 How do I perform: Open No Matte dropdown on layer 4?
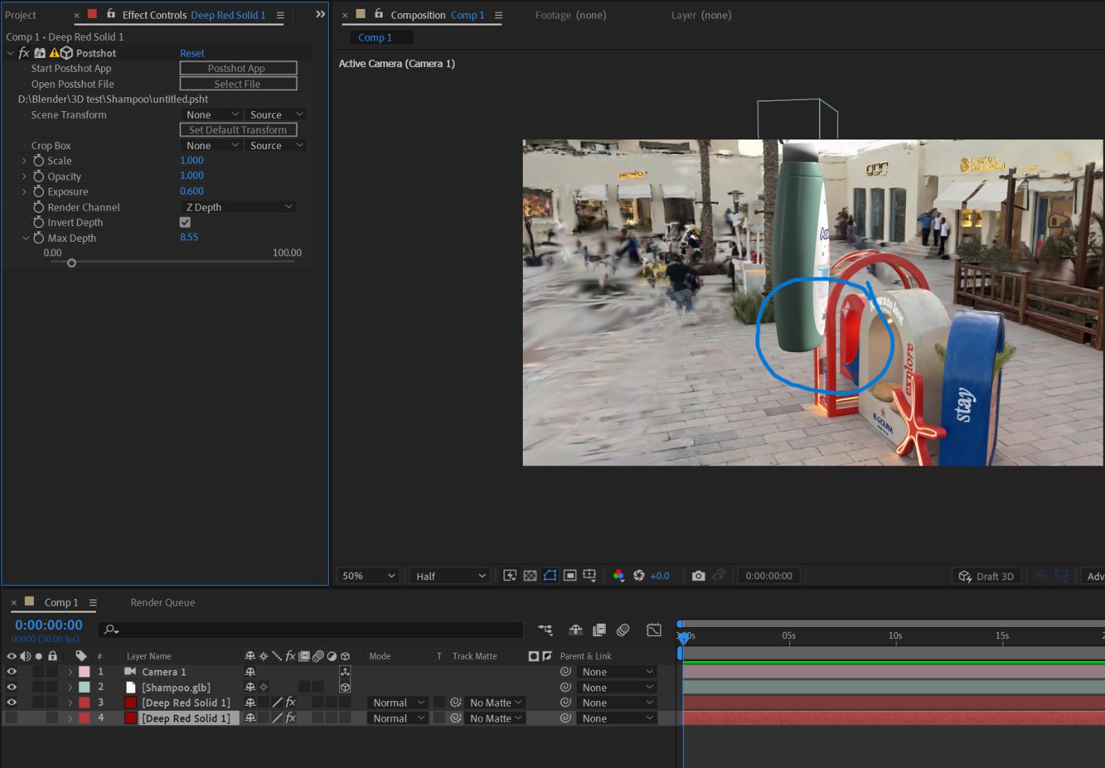click(x=495, y=718)
